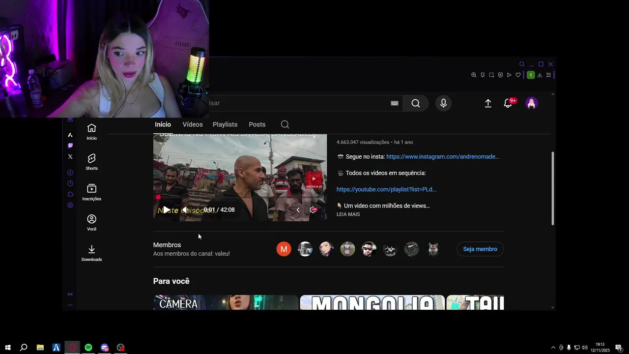Open the MONGOLIA video thumbnail

click(372, 302)
